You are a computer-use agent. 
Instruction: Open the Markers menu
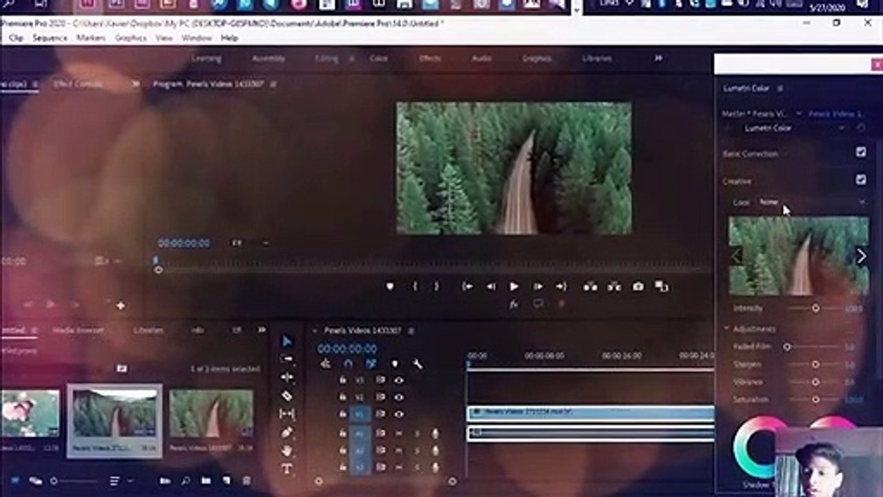91,38
